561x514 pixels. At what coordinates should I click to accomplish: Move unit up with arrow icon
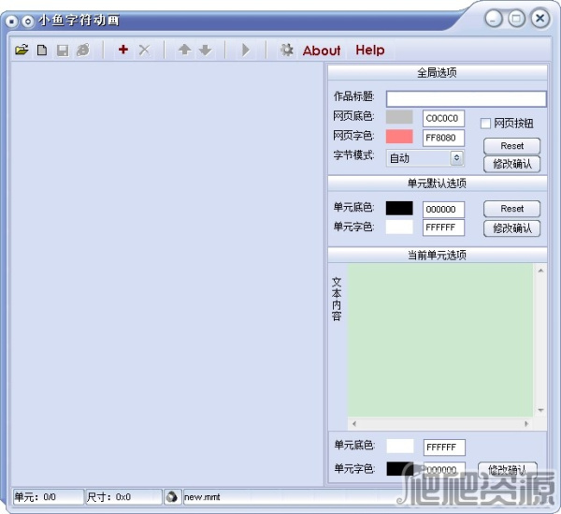point(184,50)
